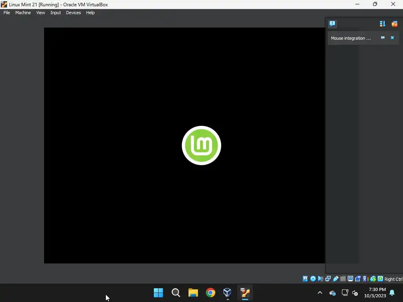Open the Devices menu

pos(73,13)
